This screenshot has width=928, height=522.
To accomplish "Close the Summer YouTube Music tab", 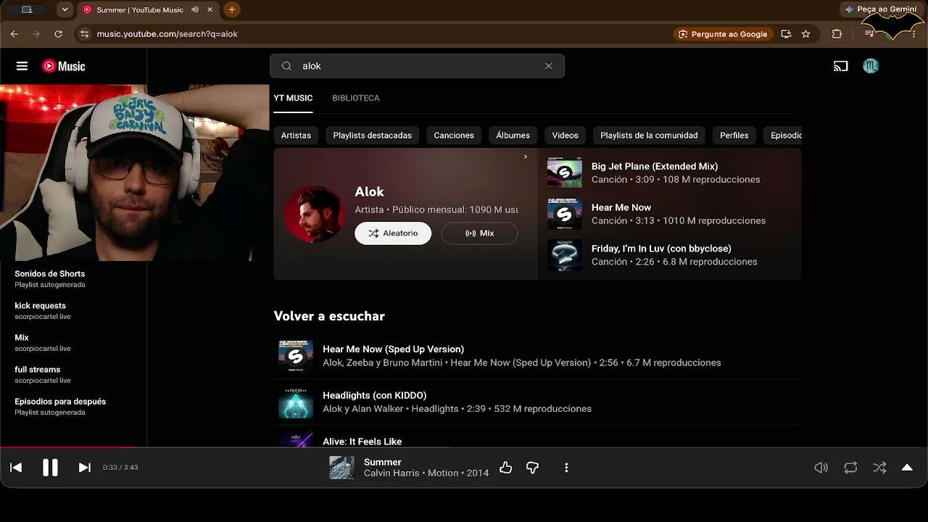I will point(210,9).
